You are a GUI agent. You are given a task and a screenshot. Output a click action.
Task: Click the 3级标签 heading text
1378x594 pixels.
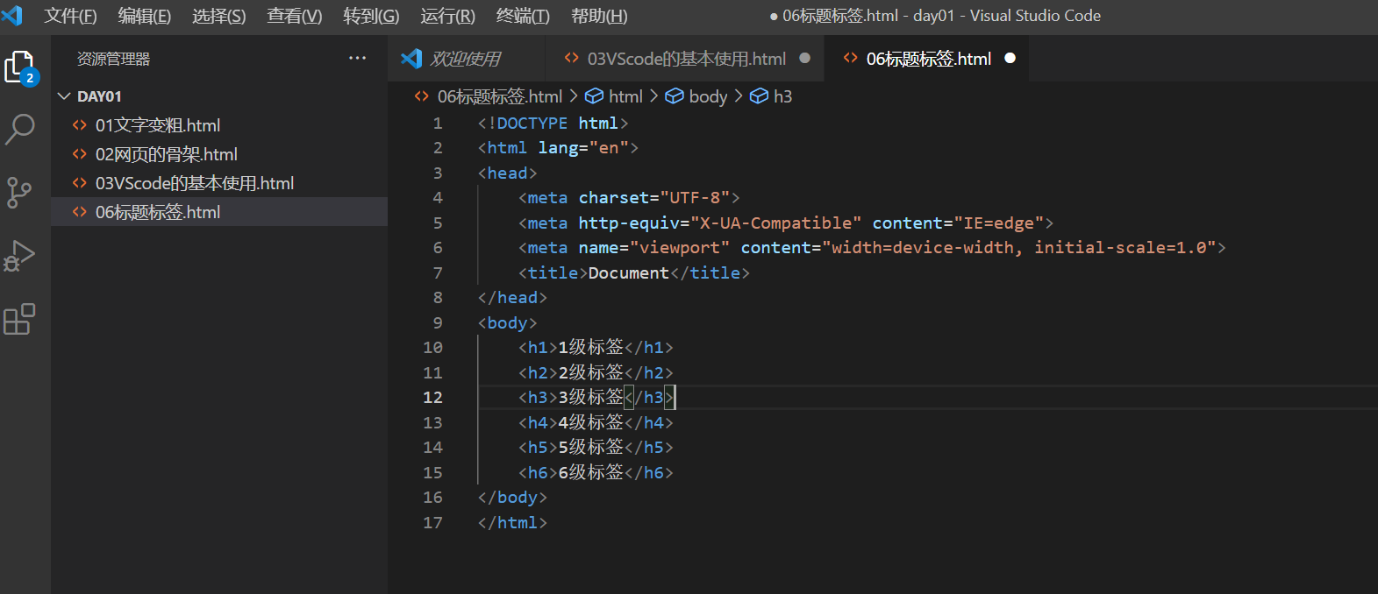point(591,398)
